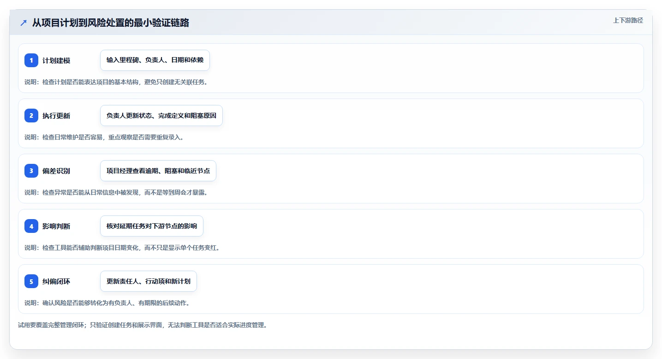662x359 pixels.
Task: Select the title 从项目计划到风险处置的最小验证链路
Action: click(111, 23)
